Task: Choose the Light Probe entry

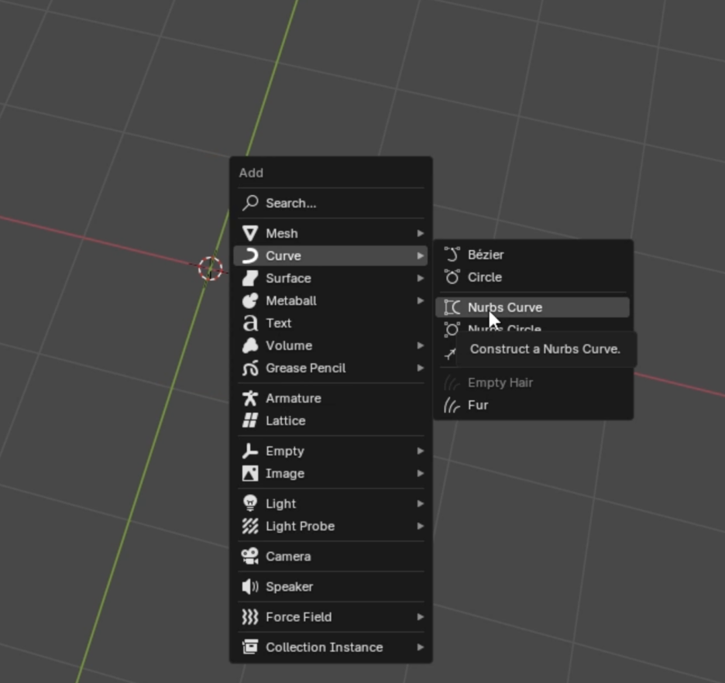Action: pos(331,527)
